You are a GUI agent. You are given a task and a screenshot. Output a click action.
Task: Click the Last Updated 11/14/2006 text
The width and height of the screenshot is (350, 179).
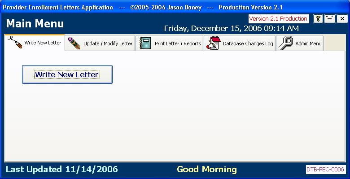coord(61,169)
